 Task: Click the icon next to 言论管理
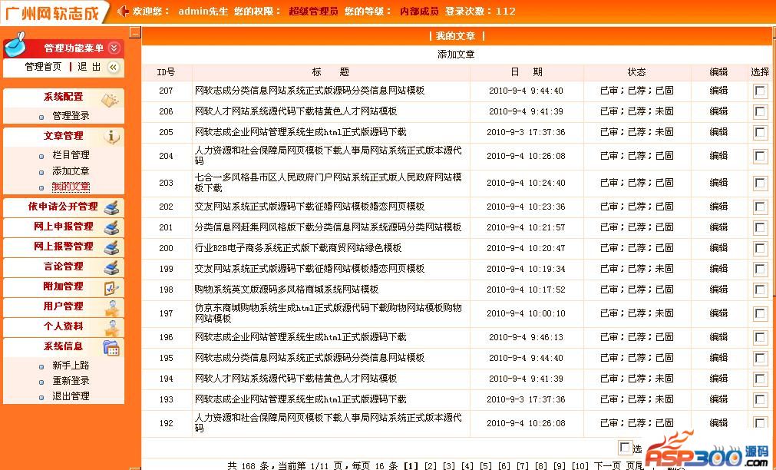112,267
